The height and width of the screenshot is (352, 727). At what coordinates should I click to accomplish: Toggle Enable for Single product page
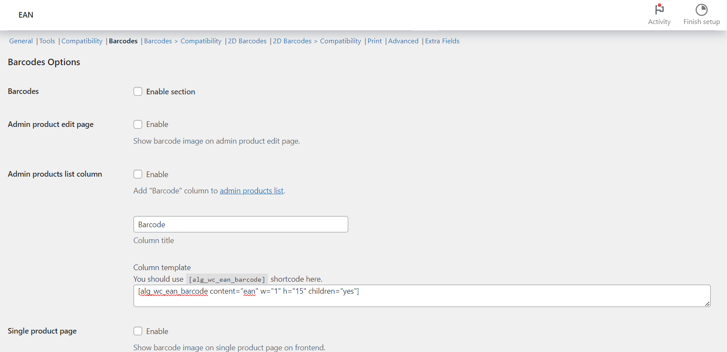(x=138, y=331)
